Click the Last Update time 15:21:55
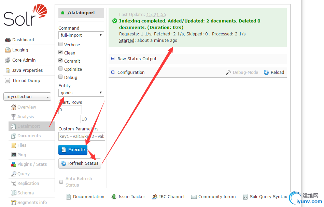This screenshot has width=324, height=207. (156, 15)
